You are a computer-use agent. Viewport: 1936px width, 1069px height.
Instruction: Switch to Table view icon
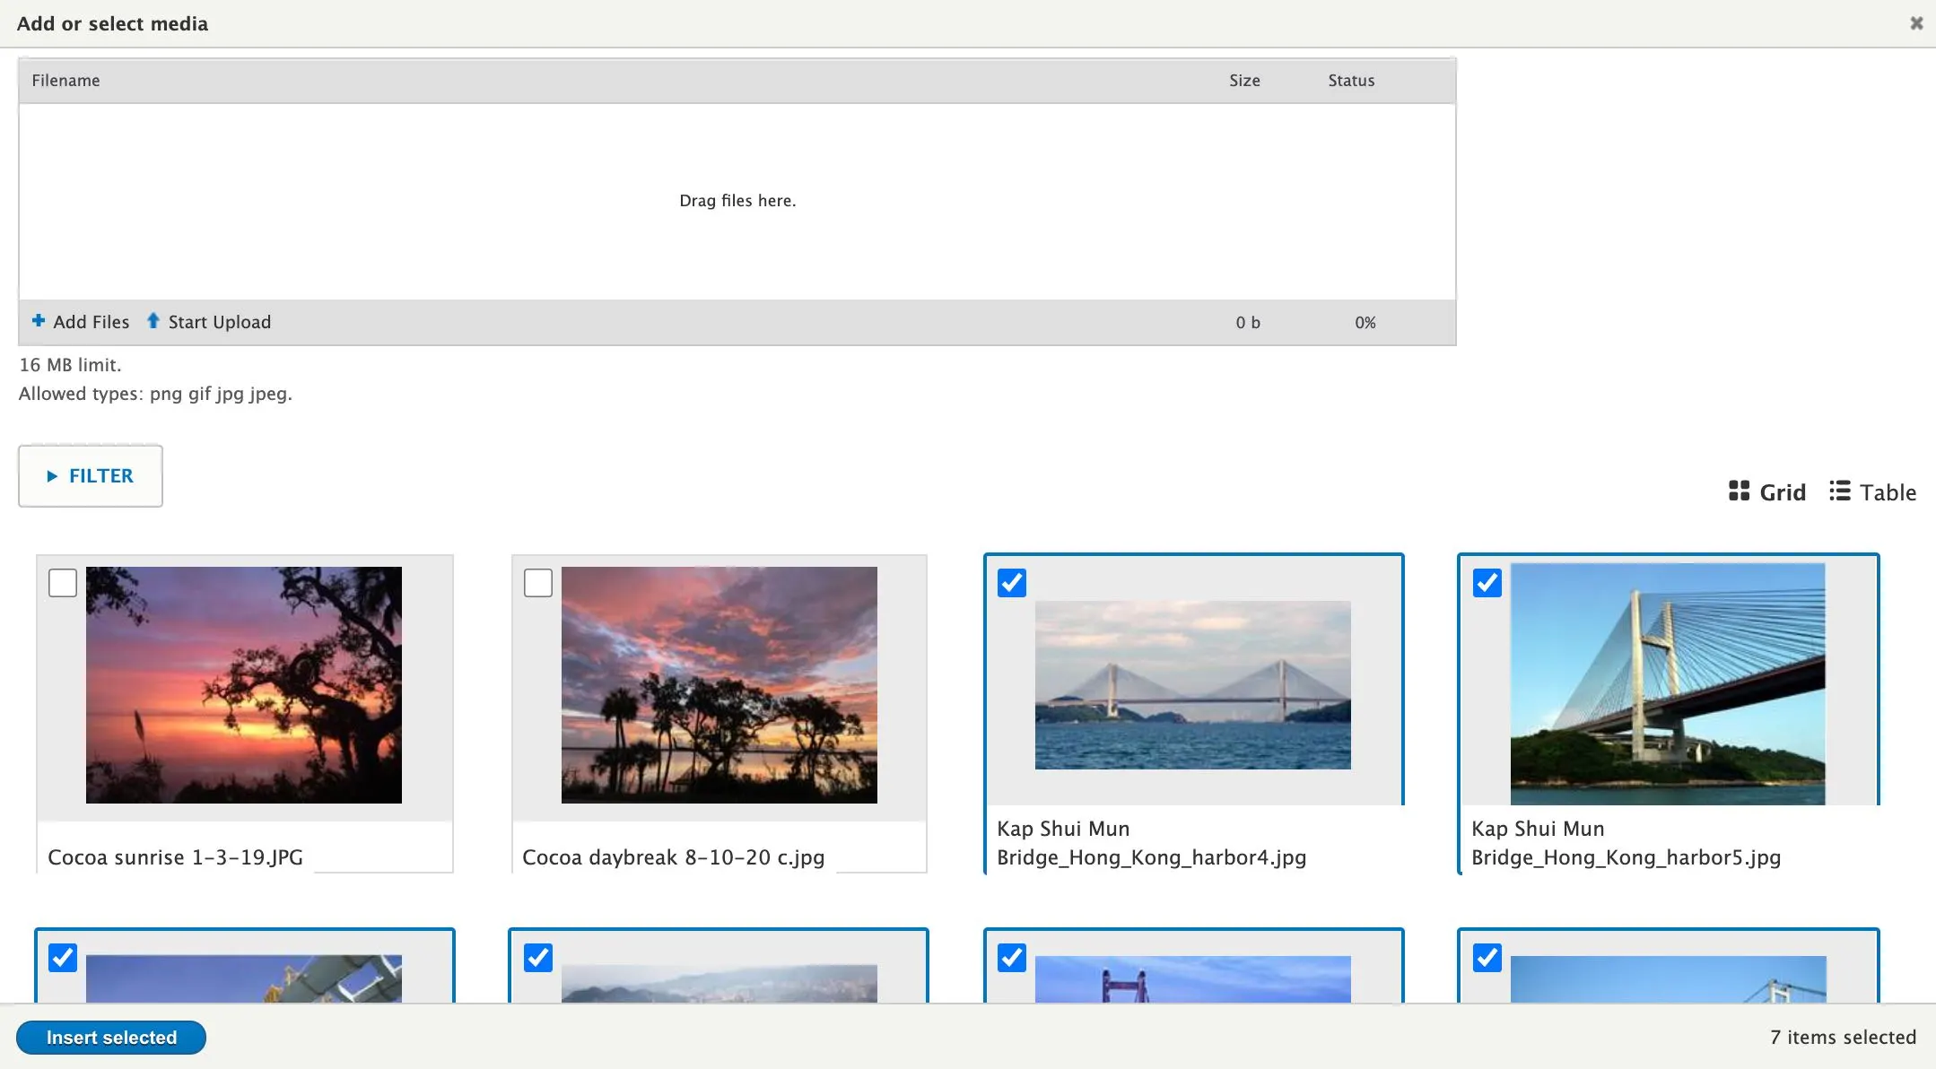(1840, 491)
